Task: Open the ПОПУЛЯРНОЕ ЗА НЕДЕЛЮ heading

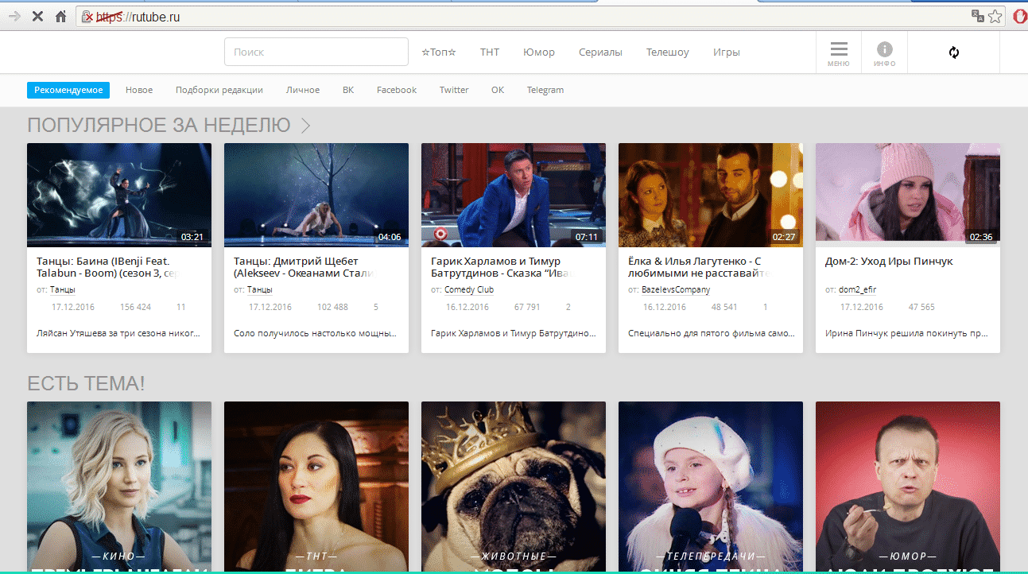Action: (159, 125)
